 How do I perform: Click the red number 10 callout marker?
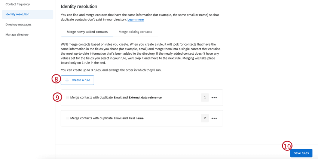click(x=287, y=146)
